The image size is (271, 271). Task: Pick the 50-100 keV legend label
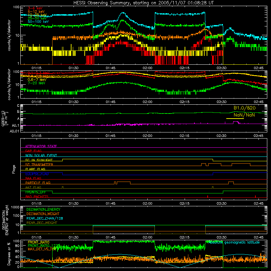coord(38,22)
